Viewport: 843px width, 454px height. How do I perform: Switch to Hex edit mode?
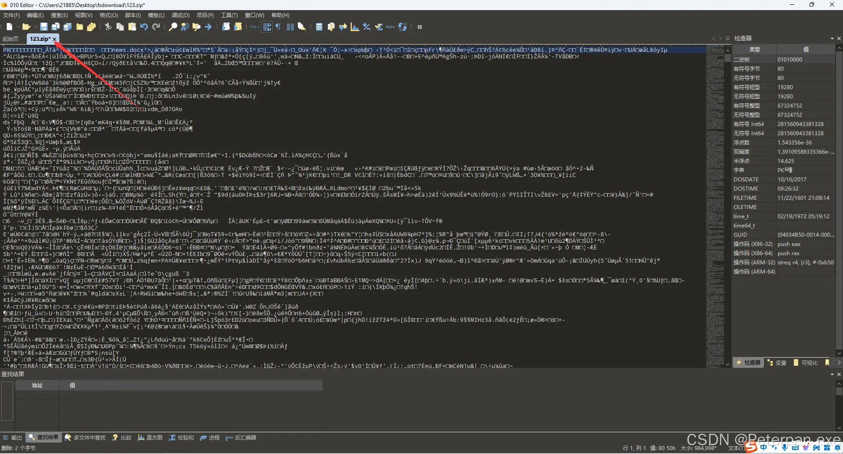255,27
